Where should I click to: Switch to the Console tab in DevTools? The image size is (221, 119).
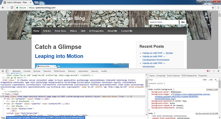[x=27, y=71]
